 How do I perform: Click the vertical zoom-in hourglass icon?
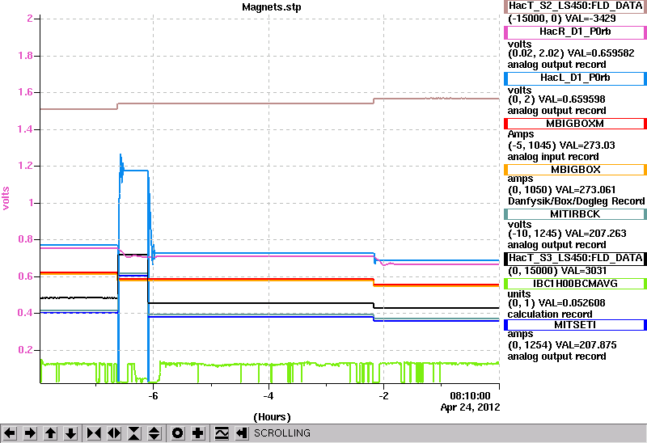pyautogui.click(x=134, y=433)
